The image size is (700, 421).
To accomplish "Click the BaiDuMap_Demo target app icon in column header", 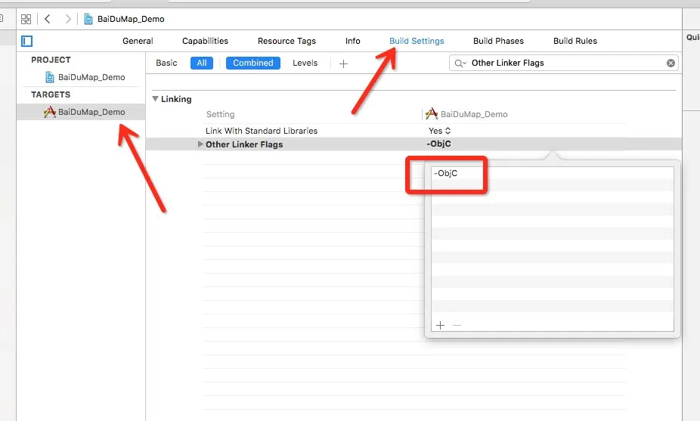I will click(431, 114).
